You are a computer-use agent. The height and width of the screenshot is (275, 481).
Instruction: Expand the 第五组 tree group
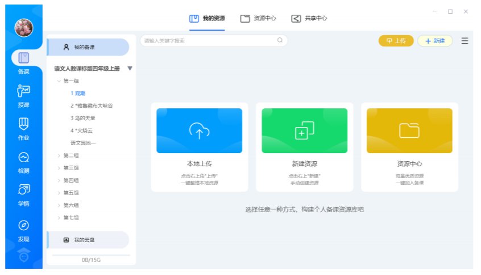click(x=59, y=193)
